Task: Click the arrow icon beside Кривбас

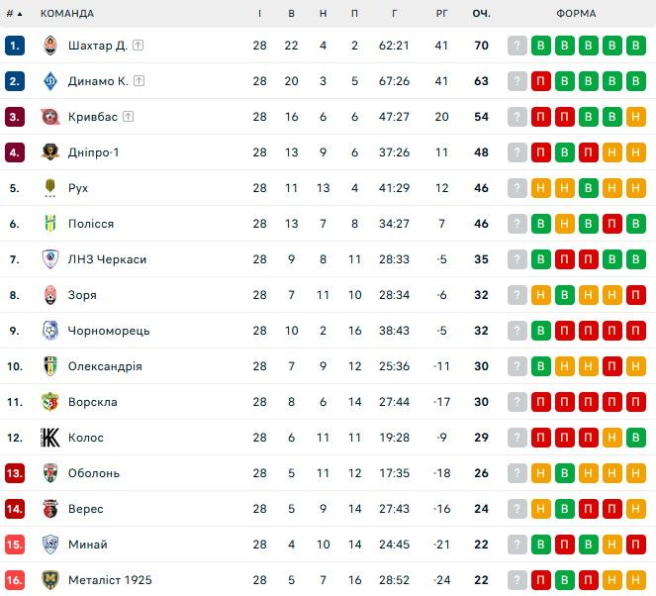Action: [129, 117]
